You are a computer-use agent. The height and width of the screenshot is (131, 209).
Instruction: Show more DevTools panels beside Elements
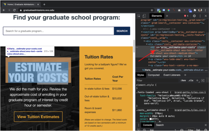coord(167,16)
